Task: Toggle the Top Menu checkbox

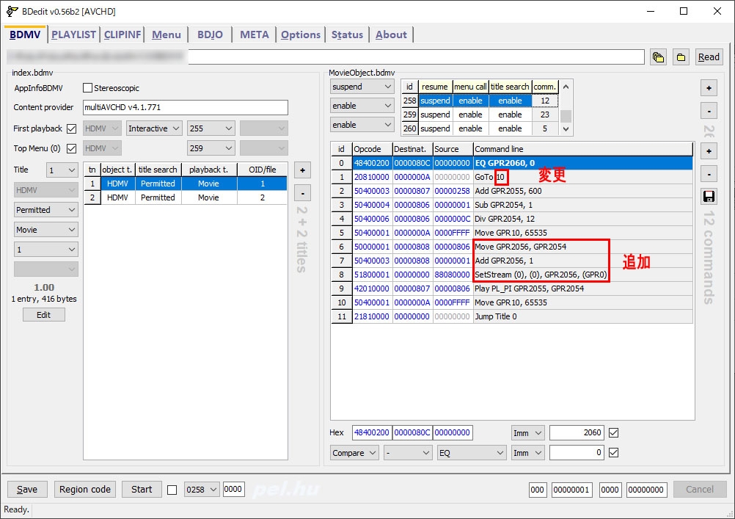Action: click(x=72, y=148)
